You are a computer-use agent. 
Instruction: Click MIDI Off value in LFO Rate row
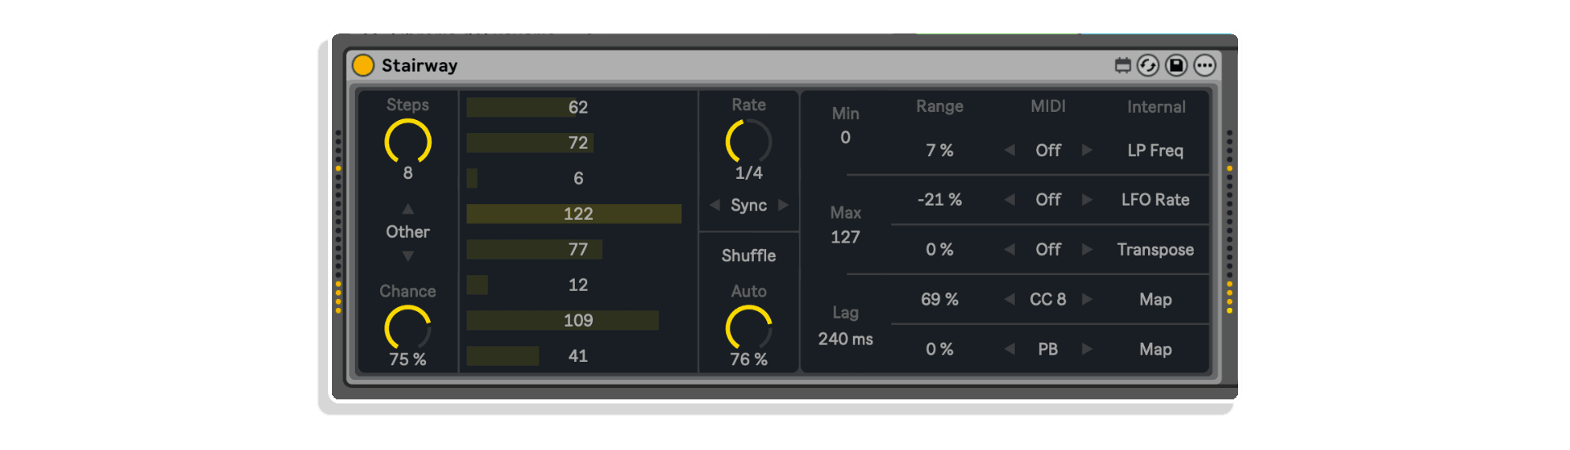(x=1048, y=199)
